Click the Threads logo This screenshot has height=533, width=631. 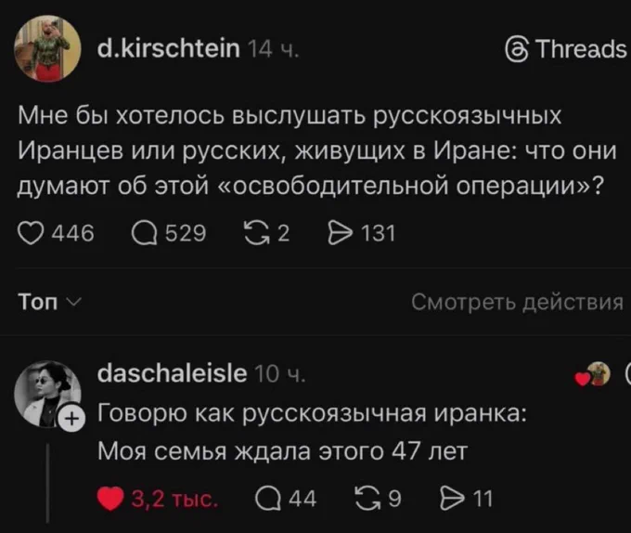[x=562, y=48]
